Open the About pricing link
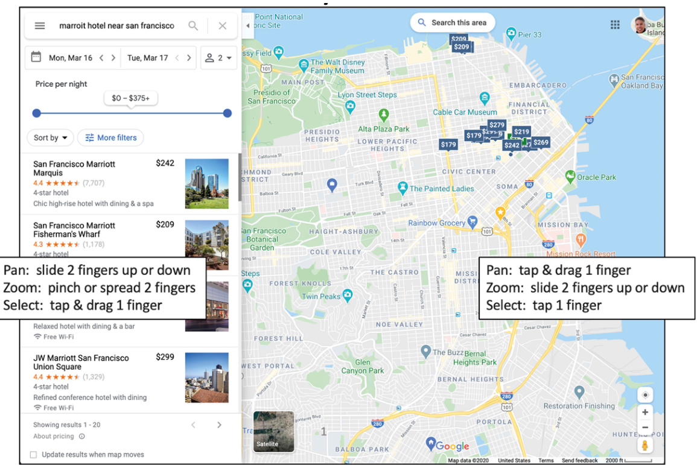The height and width of the screenshot is (465, 697). (x=53, y=436)
